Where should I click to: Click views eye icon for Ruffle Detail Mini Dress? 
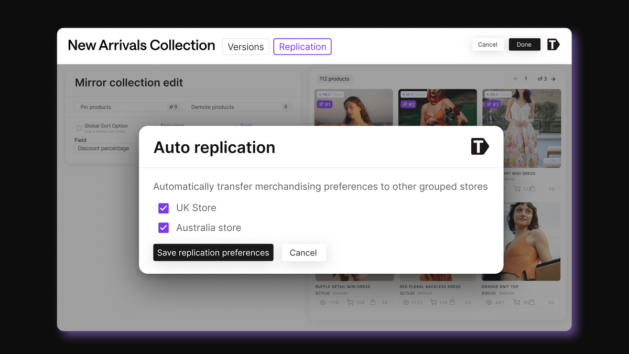[323, 303]
